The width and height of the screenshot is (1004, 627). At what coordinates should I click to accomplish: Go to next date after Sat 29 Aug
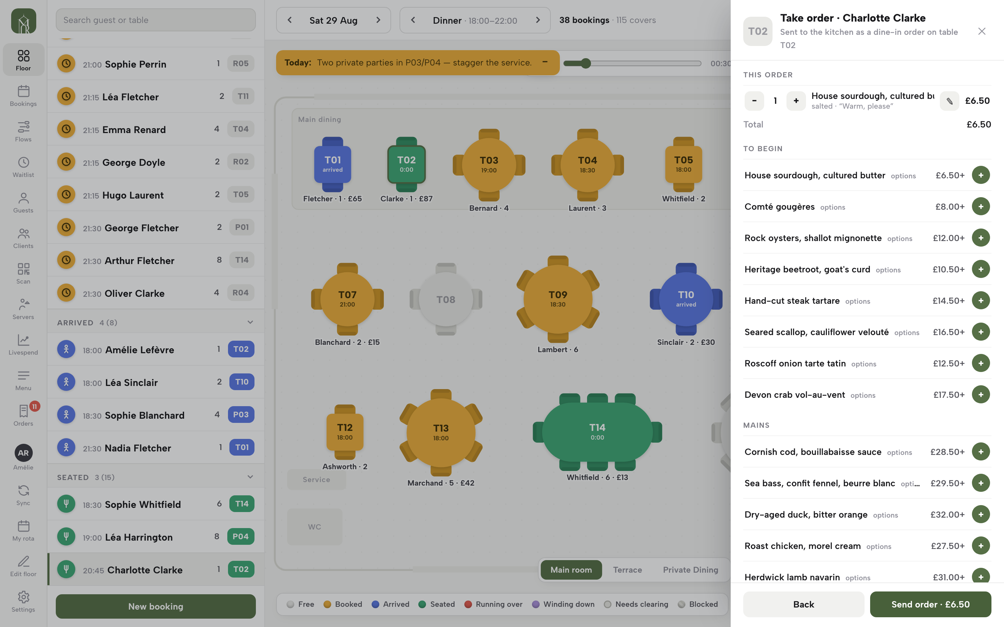coord(378,20)
